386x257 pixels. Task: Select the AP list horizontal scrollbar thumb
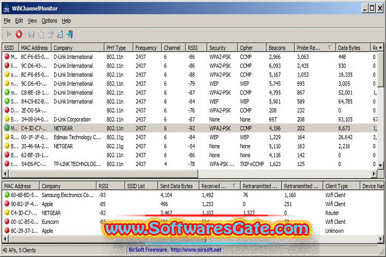(x=103, y=173)
